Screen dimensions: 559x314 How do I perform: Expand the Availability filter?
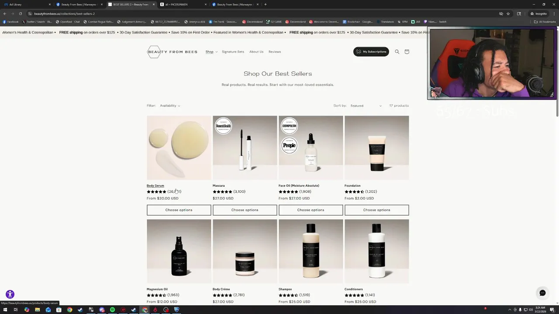tap(170, 106)
